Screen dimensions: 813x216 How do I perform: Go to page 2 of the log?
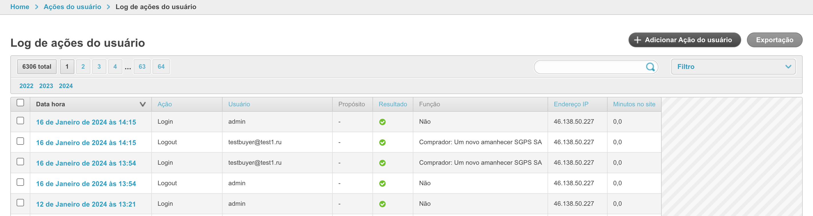tap(83, 67)
